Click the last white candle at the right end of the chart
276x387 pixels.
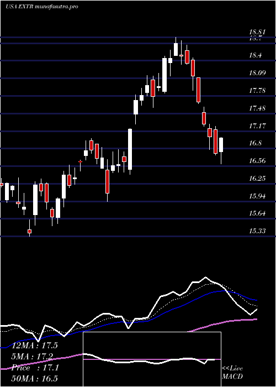(x=221, y=145)
